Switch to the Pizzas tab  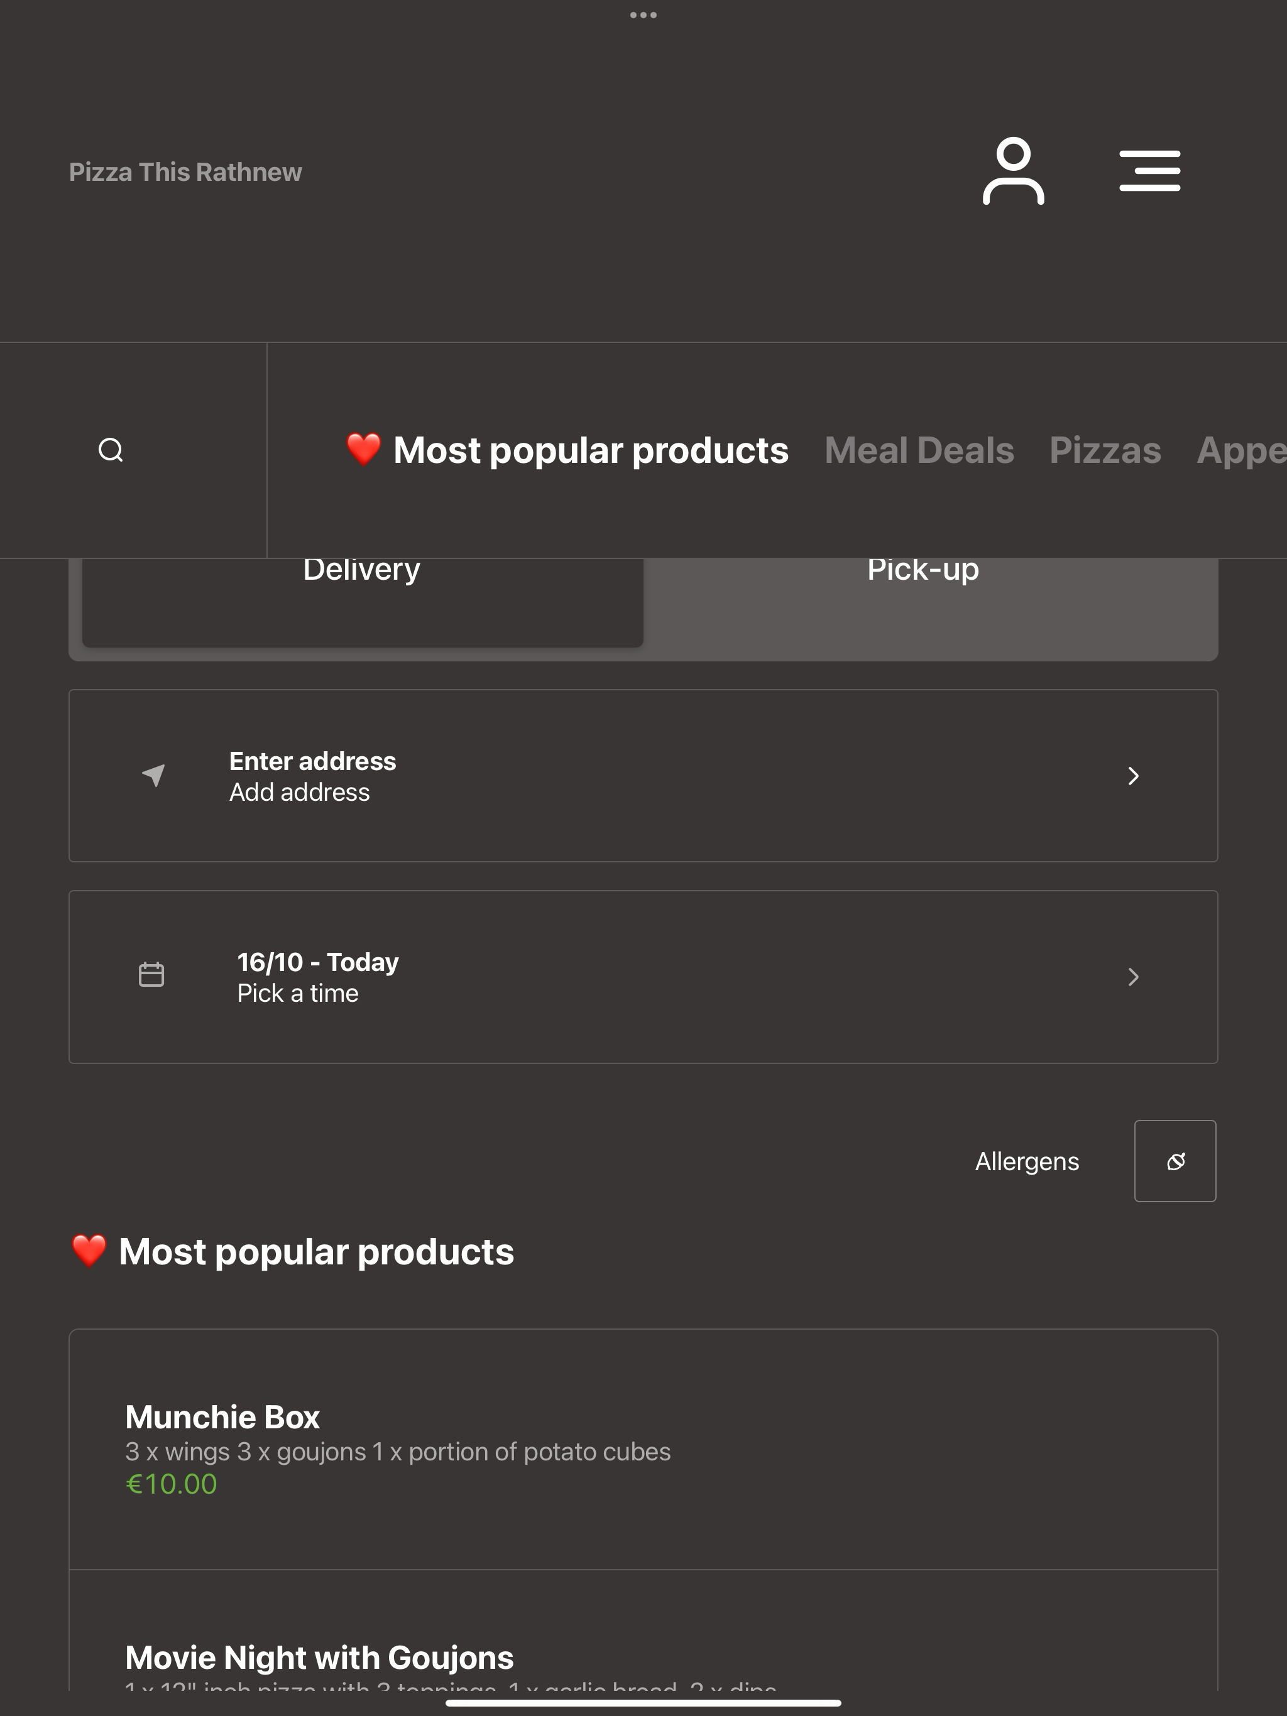(x=1105, y=450)
